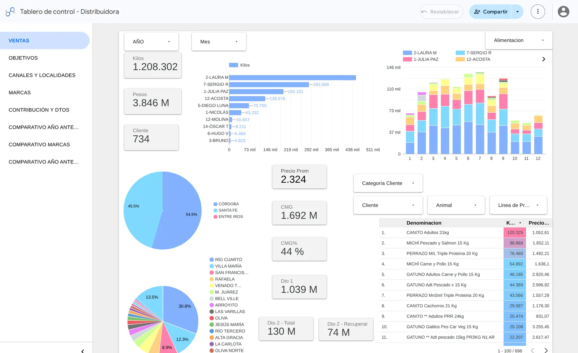Select the VENTAS page
This screenshot has height=353, width=578.
pos(45,40)
